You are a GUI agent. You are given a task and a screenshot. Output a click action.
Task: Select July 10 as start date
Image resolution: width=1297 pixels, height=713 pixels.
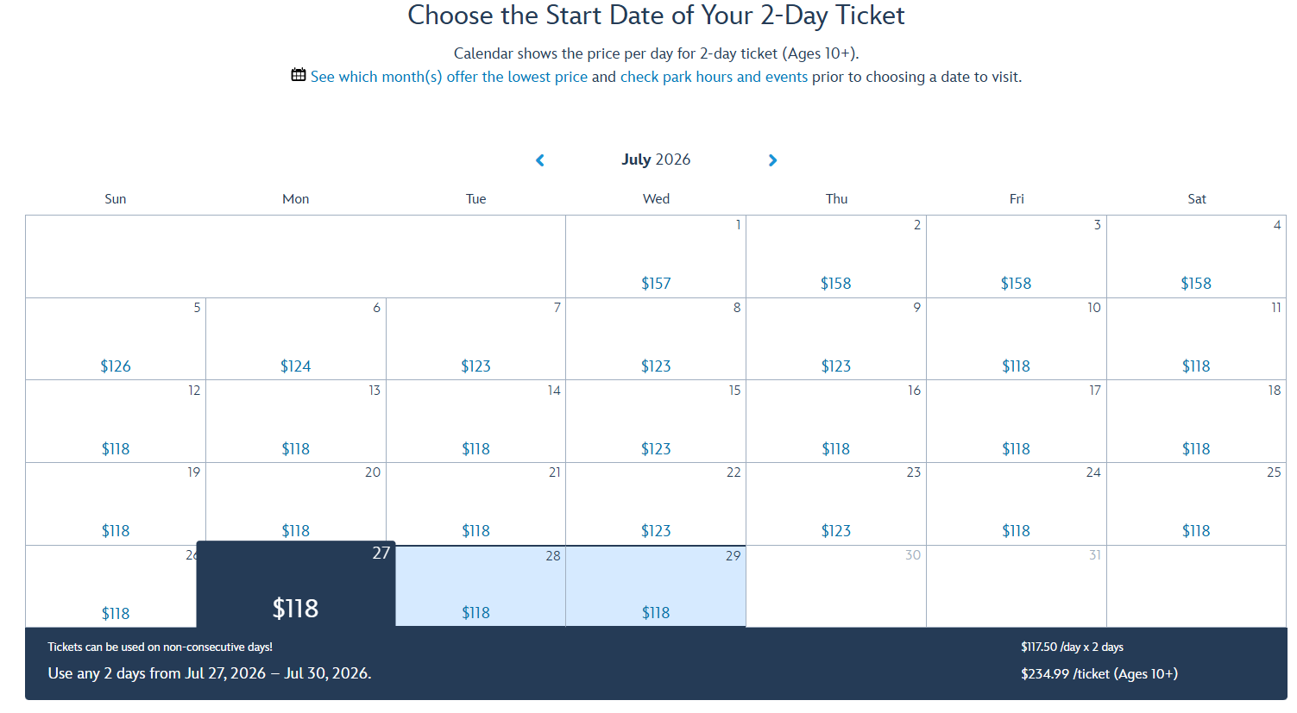pyautogui.click(x=1016, y=340)
